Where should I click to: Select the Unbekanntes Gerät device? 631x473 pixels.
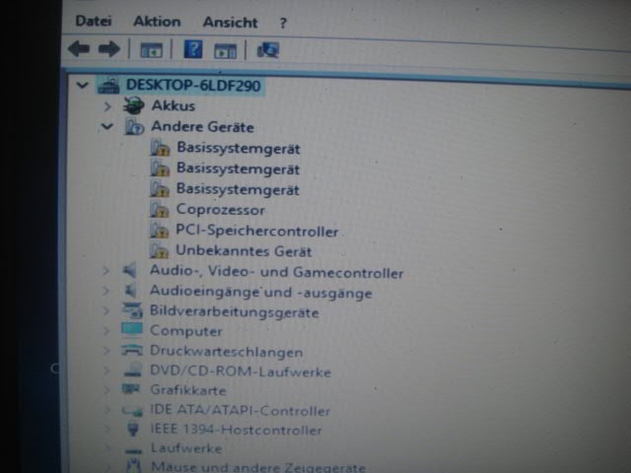[244, 251]
